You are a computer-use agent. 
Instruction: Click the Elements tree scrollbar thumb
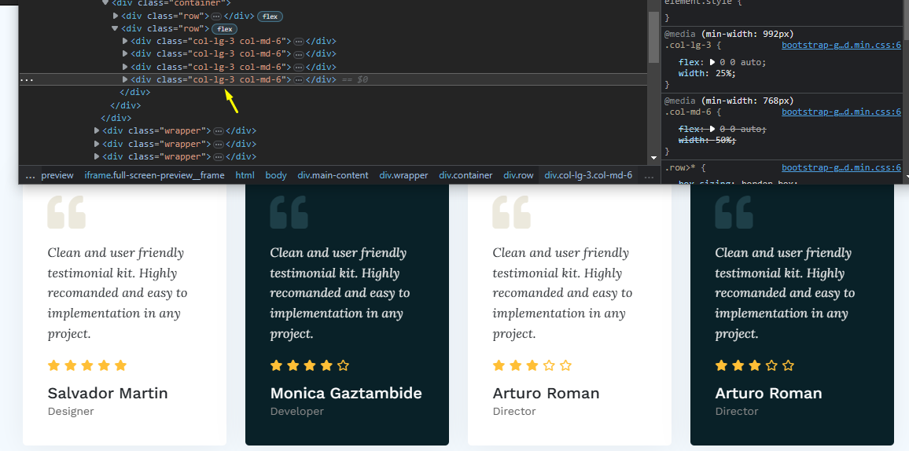tap(653, 36)
